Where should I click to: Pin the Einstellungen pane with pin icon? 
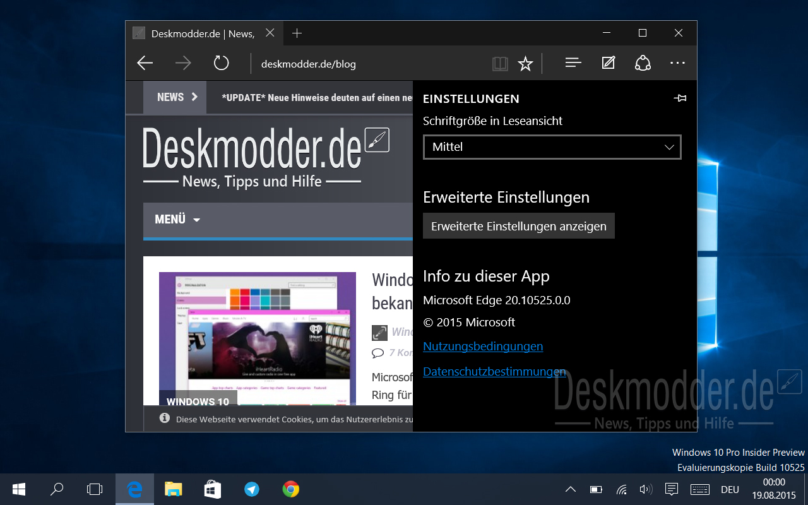(x=680, y=98)
